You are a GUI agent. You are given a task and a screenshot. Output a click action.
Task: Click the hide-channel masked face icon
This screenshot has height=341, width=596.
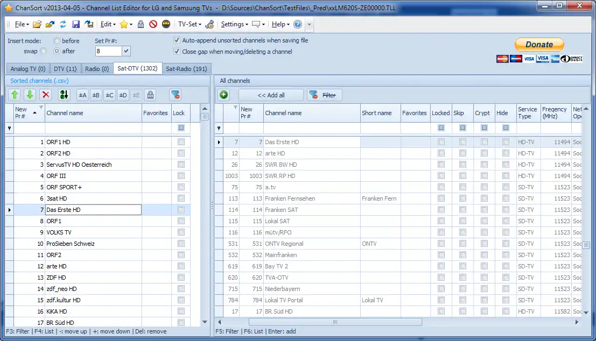click(166, 24)
